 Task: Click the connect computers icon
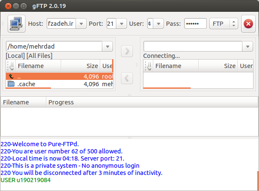click(17, 24)
